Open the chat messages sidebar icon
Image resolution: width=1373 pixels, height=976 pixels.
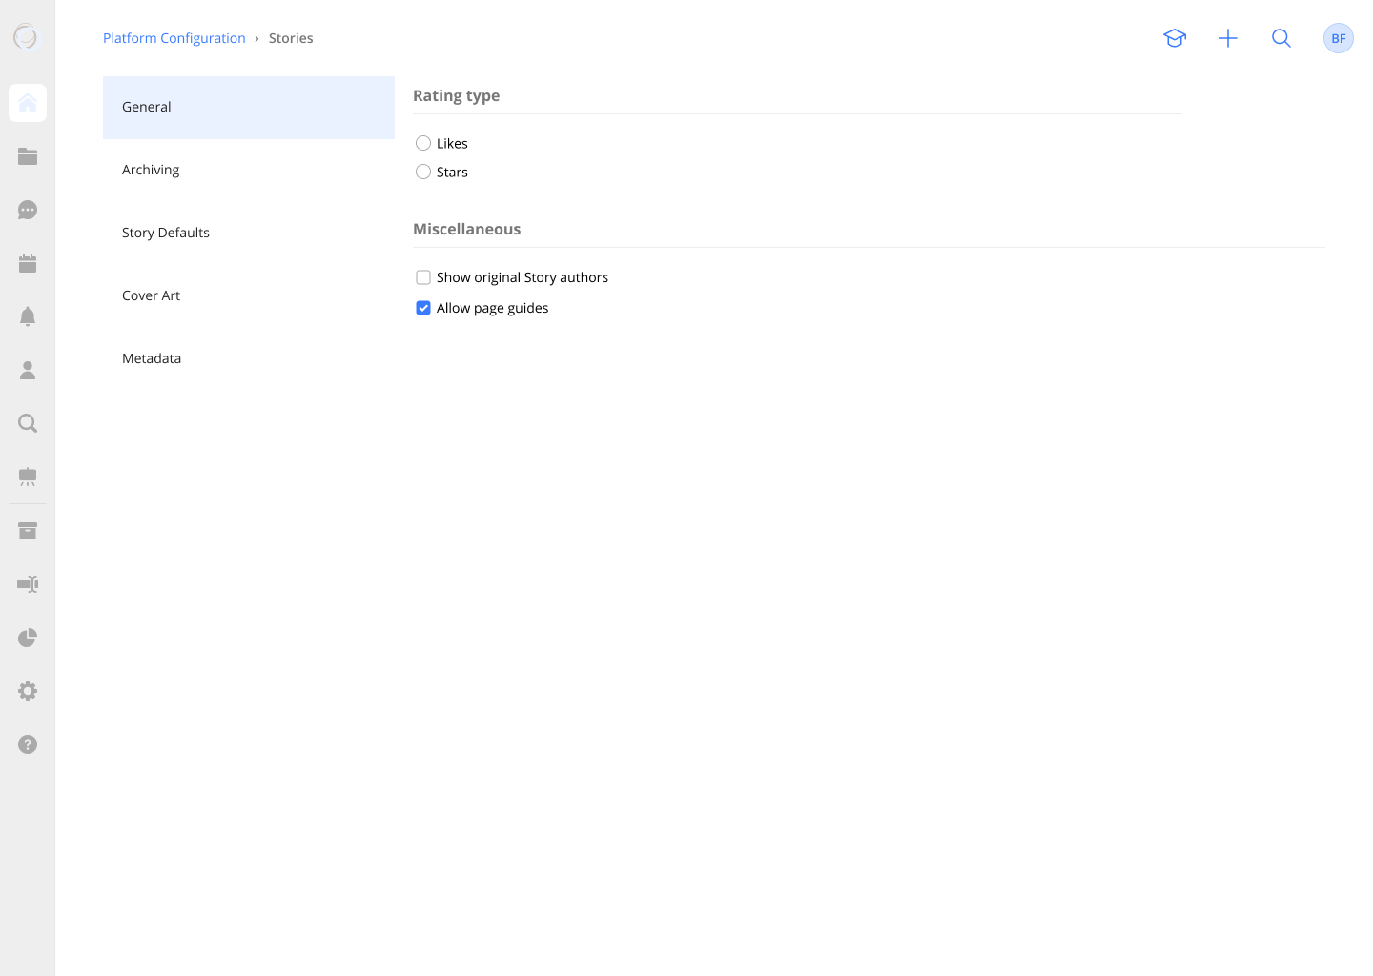pyautogui.click(x=28, y=210)
